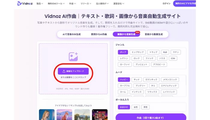Choose the アングリー mood
Screen dimensions: 210x120
[x=140, y=86]
